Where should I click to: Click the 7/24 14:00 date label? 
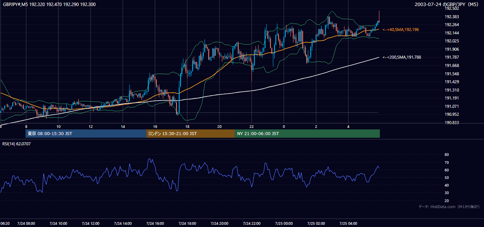pos(123,224)
